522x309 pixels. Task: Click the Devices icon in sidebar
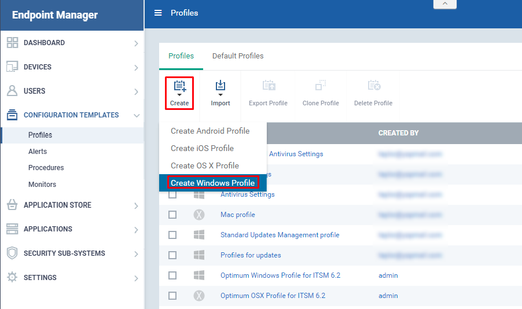(x=12, y=67)
